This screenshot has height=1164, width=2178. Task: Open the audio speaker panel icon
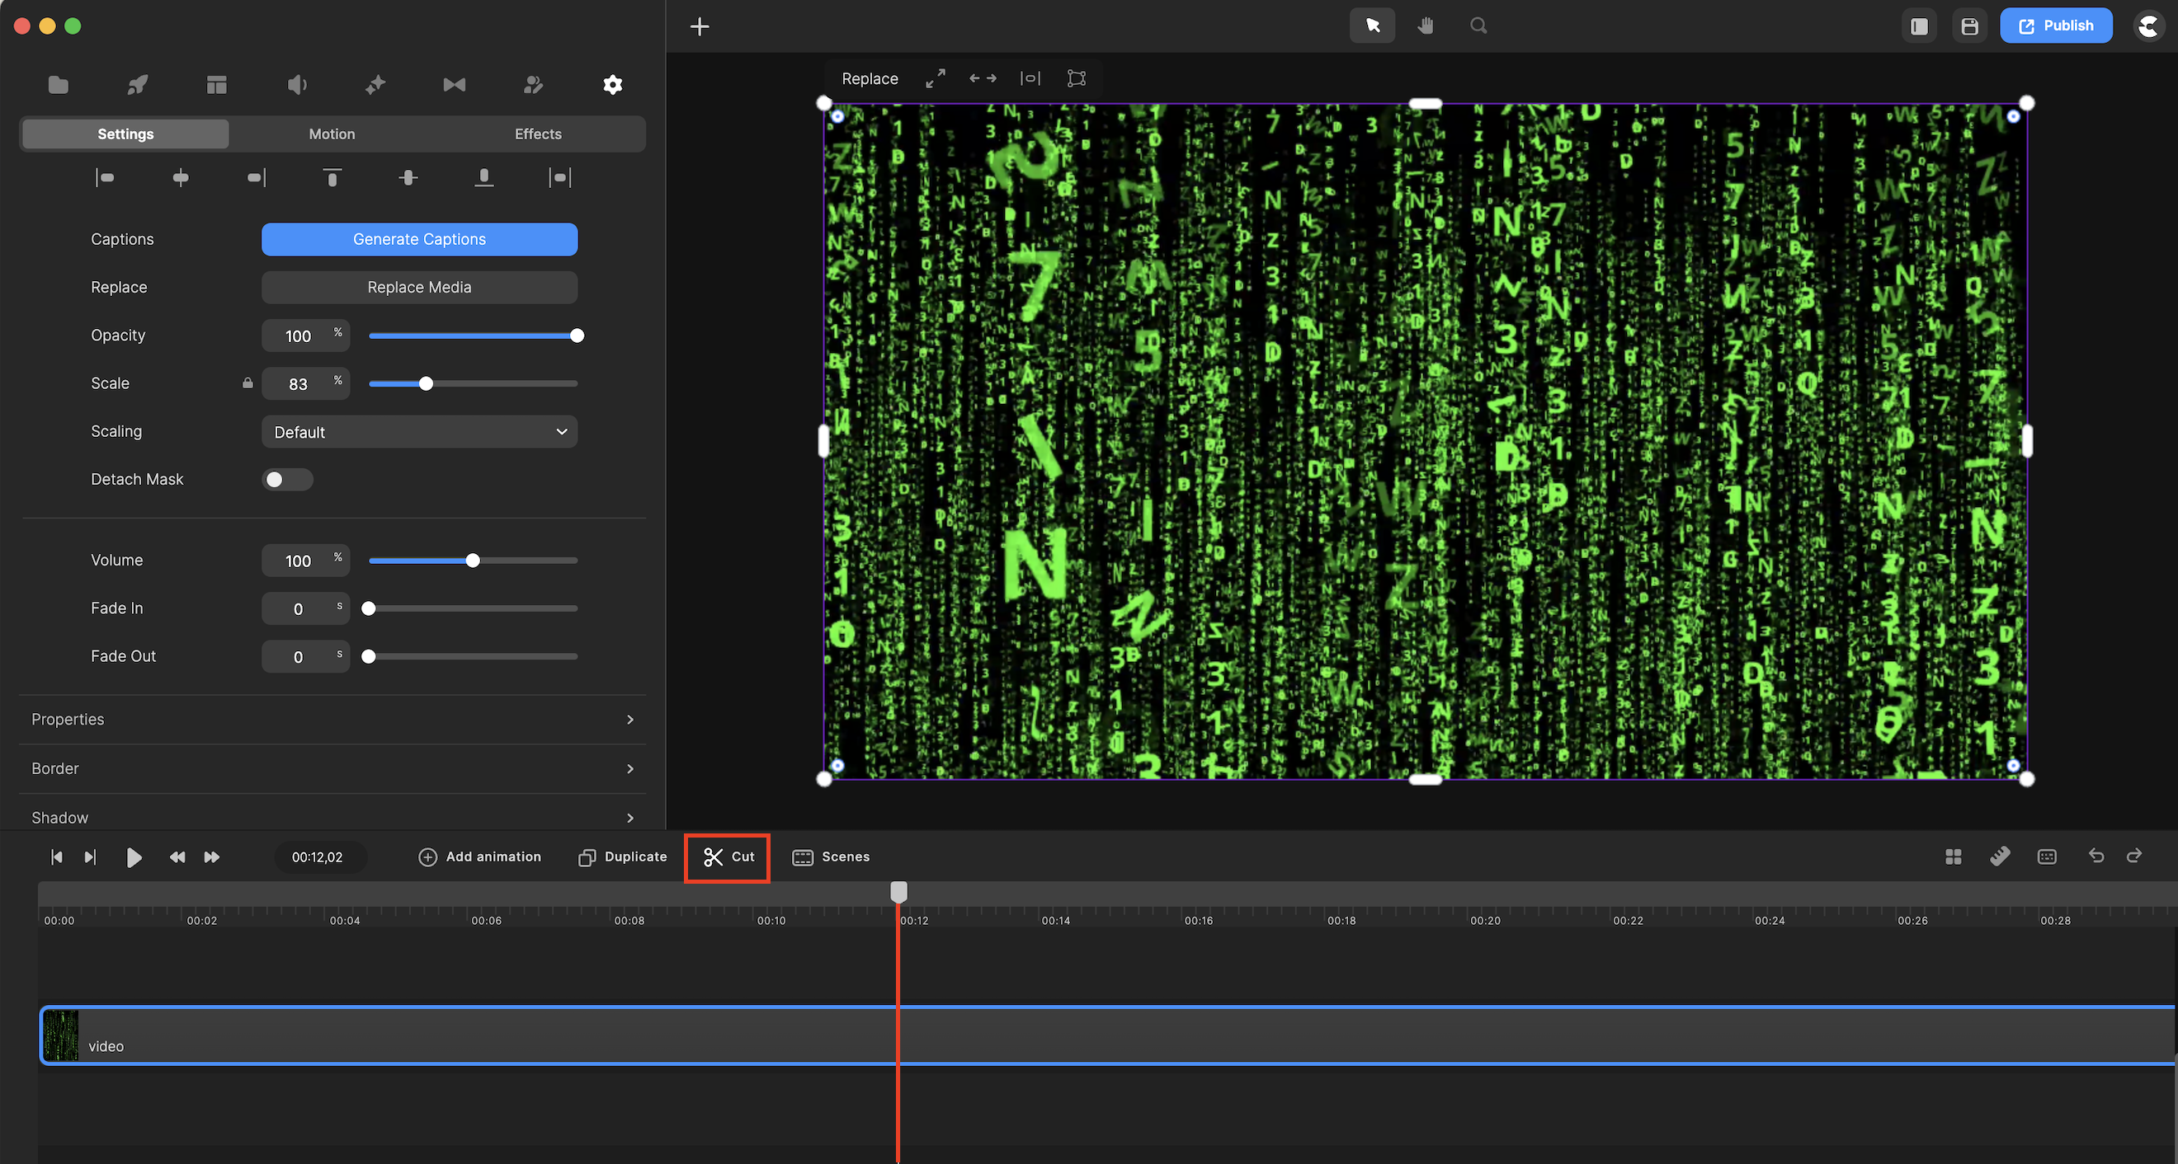(x=296, y=84)
